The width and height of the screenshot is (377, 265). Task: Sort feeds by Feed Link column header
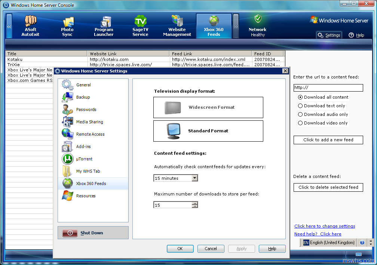click(211, 53)
